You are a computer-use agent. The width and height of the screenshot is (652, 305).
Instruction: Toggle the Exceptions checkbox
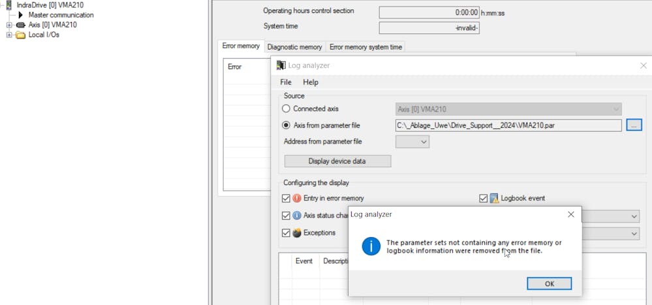click(x=286, y=233)
